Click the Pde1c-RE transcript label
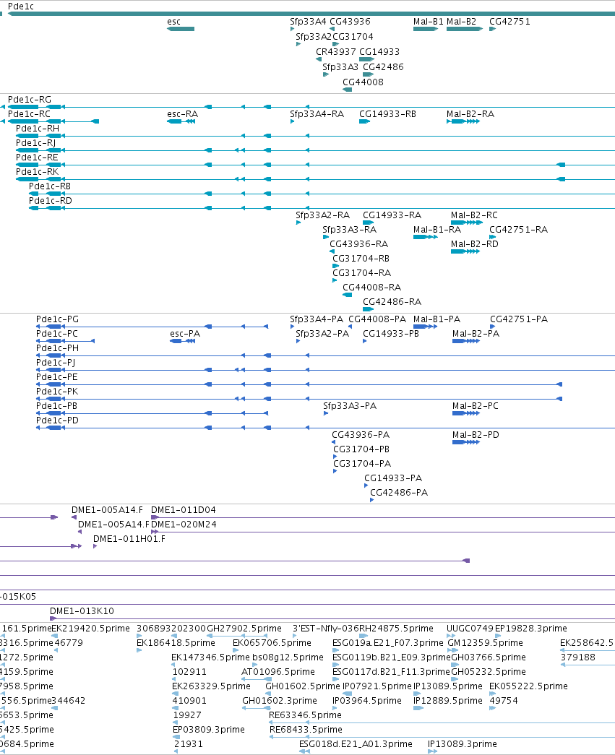The image size is (615, 755). click(37, 158)
